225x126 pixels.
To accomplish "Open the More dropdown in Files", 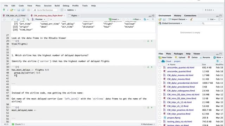I will coord(218,57).
